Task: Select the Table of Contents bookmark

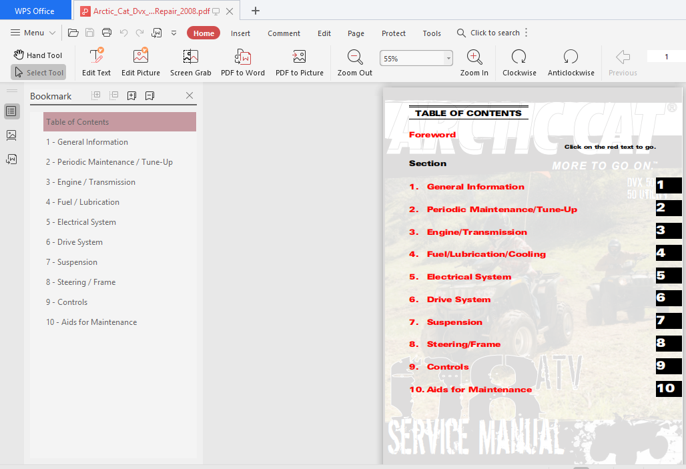Action: coord(120,122)
